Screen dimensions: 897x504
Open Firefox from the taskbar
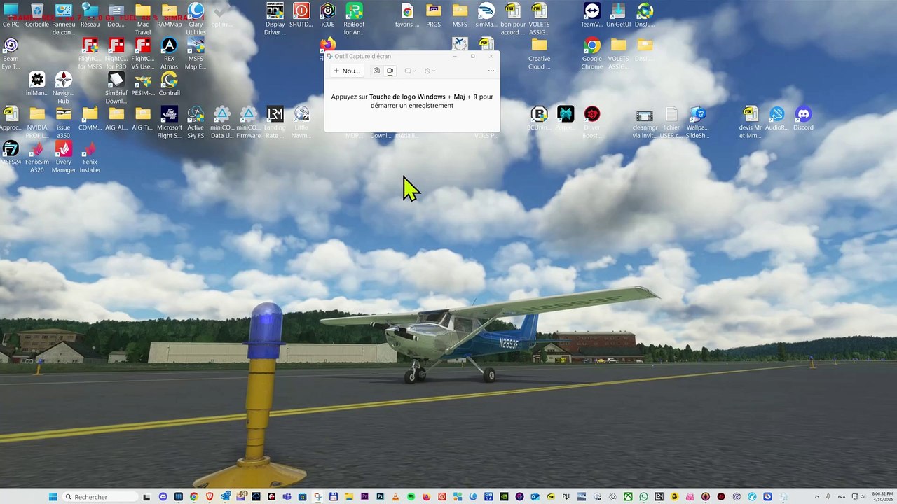click(426, 497)
